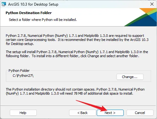Cancel the ArcGIS setup
The image size is (157, 119).
[x=140, y=113]
